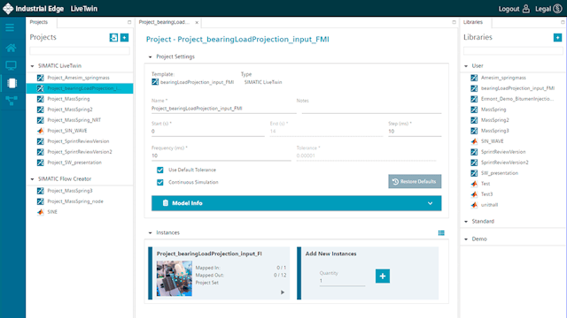Click the Project_Amesim_springmass model icon

(x=41, y=78)
